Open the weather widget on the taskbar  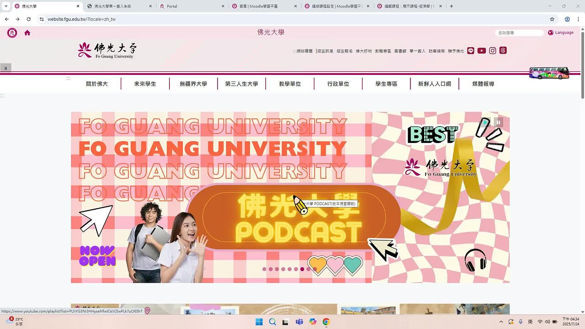click(15, 322)
